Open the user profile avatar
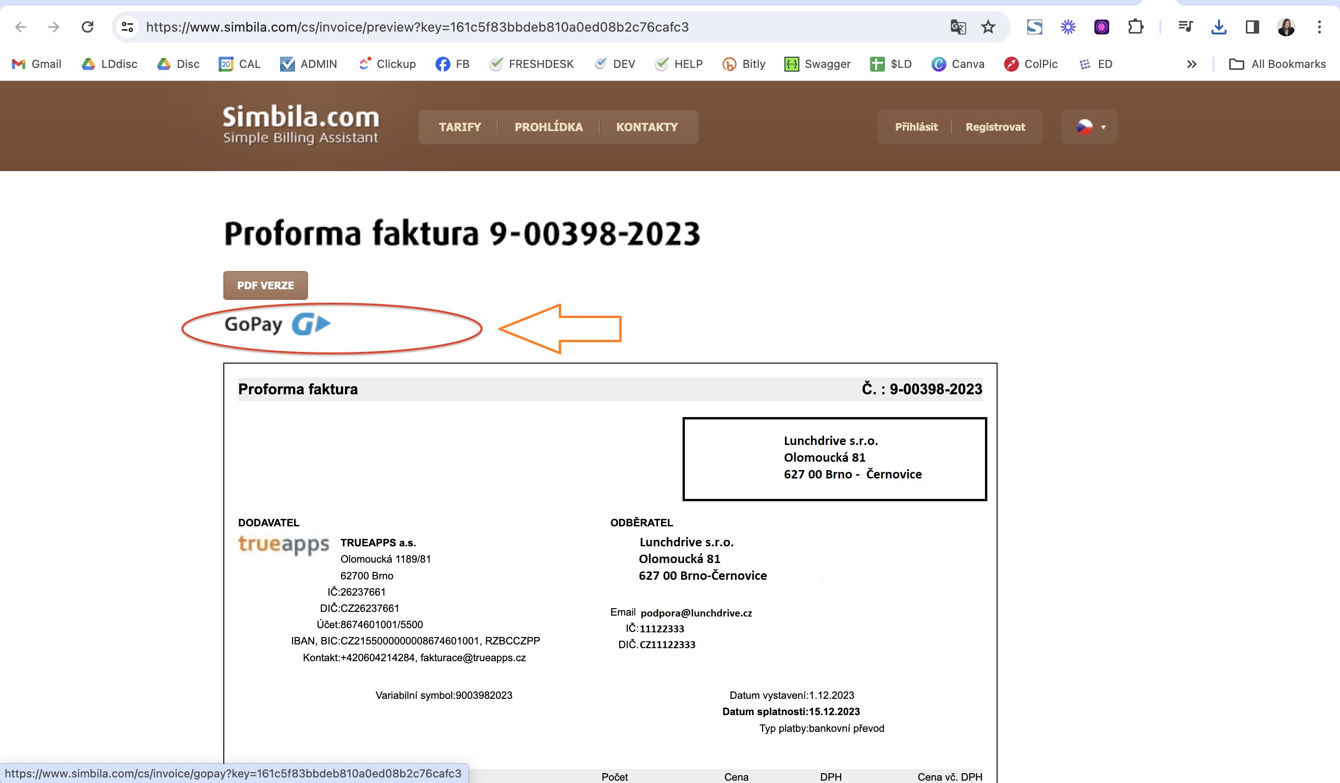 [1286, 27]
